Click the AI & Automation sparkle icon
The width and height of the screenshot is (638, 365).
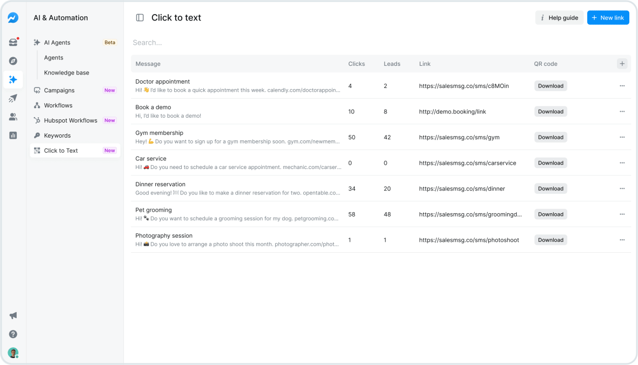tap(13, 79)
